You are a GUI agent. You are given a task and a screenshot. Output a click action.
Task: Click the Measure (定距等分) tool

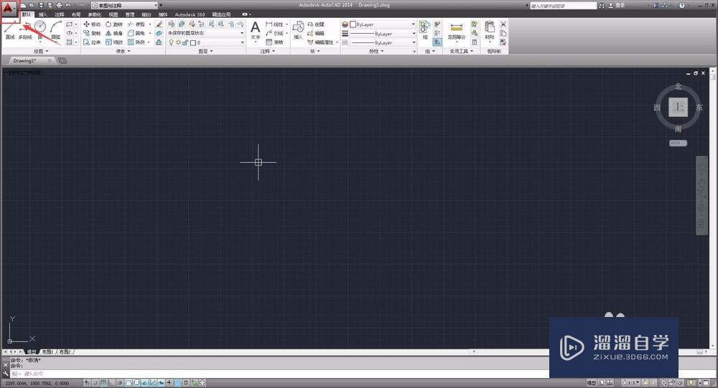456,30
